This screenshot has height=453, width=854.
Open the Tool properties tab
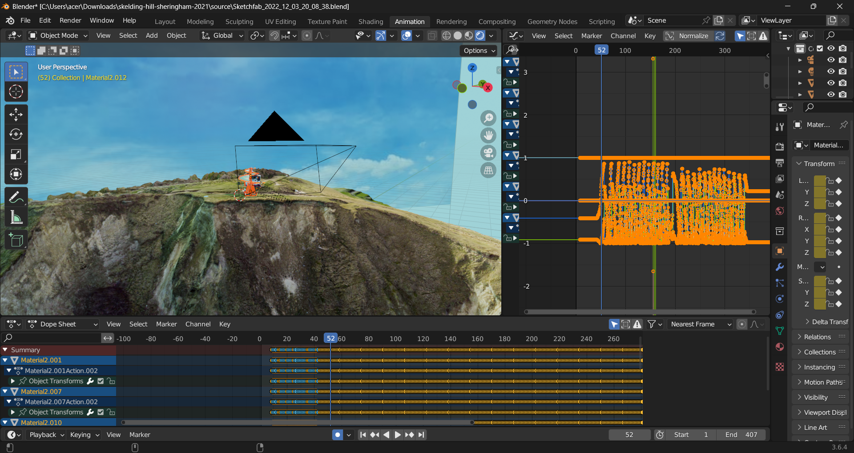tap(780, 127)
